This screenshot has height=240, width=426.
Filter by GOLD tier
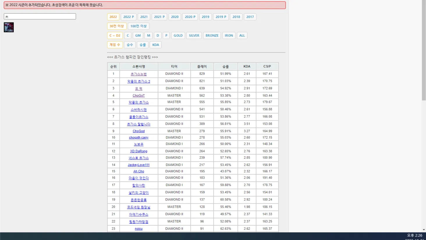[178, 36]
